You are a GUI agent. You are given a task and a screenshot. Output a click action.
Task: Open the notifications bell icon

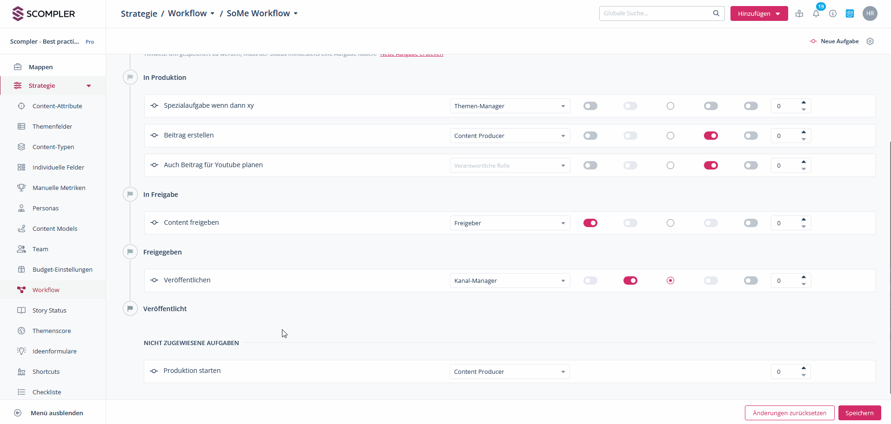(x=816, y=14)
